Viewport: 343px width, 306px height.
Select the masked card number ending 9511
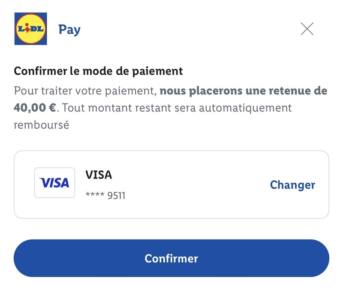click(x=105, y=196)
